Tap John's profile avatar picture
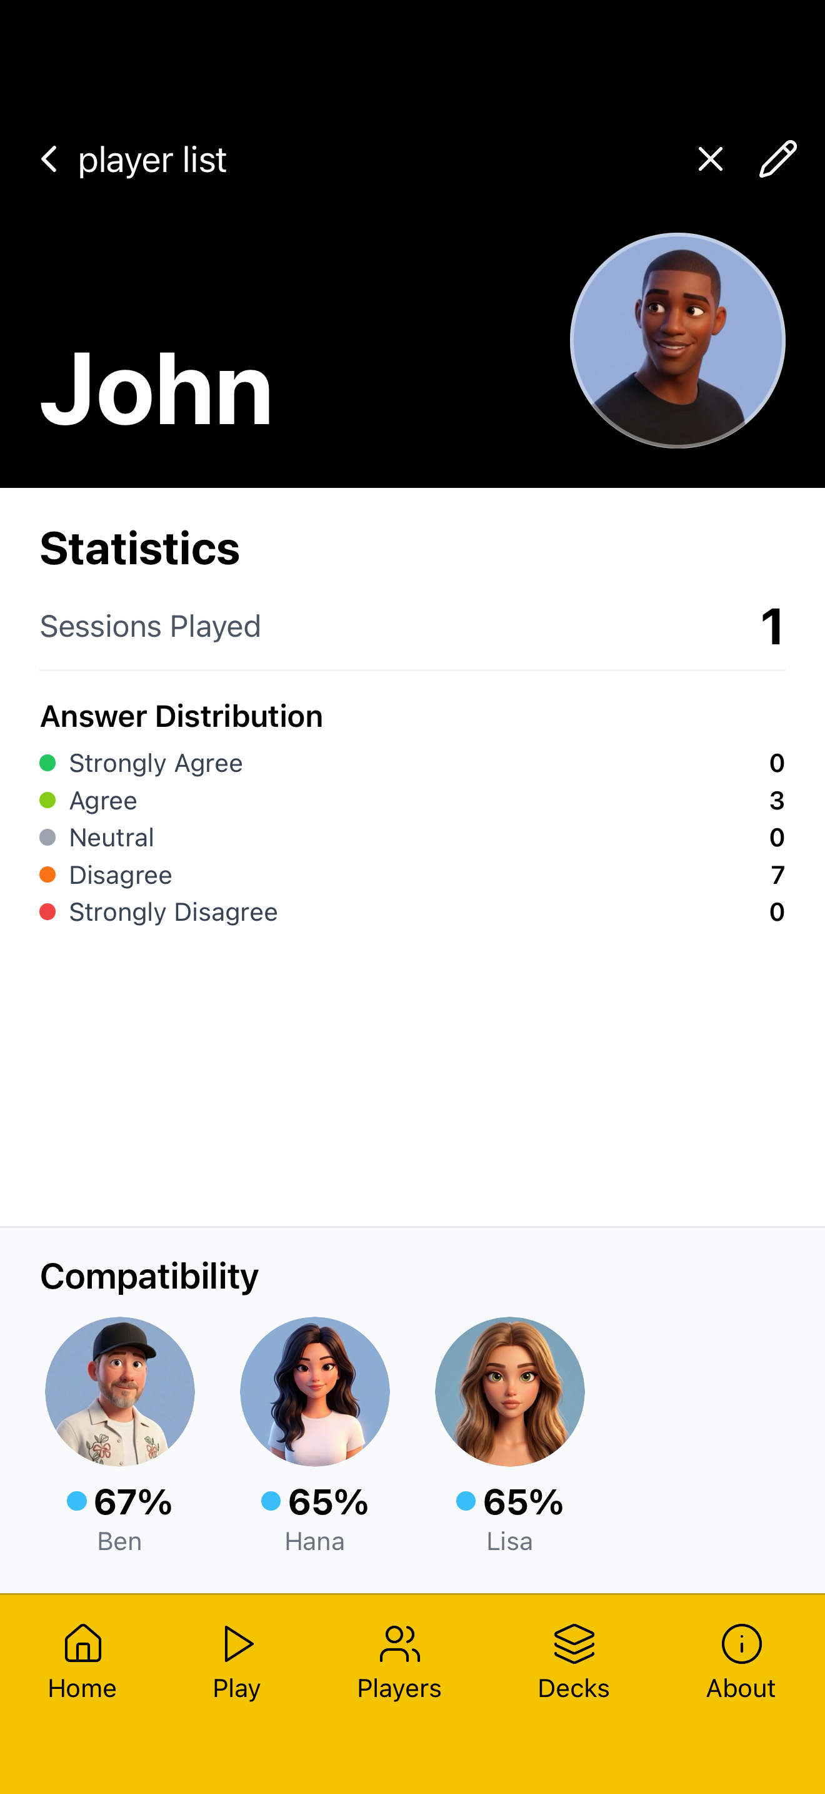The width and height of the screenshot is (825, 1794). pos(677,340)
